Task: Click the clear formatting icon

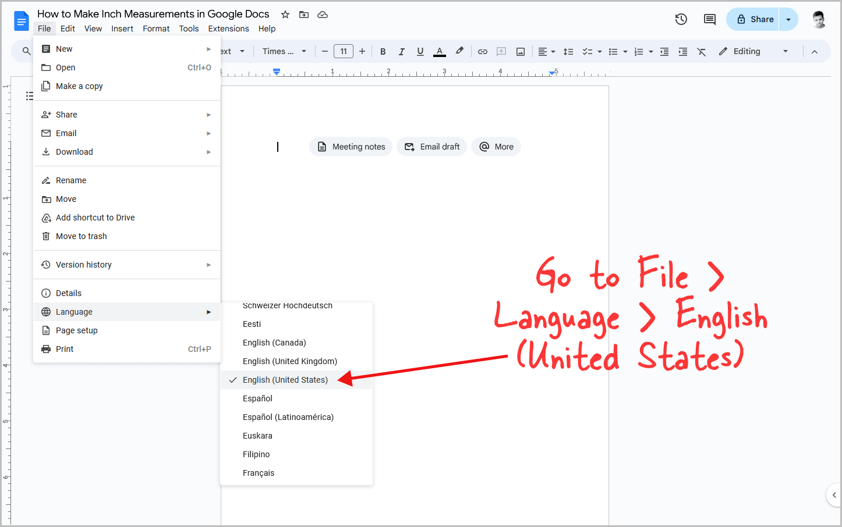Action: tap(702, 51)
